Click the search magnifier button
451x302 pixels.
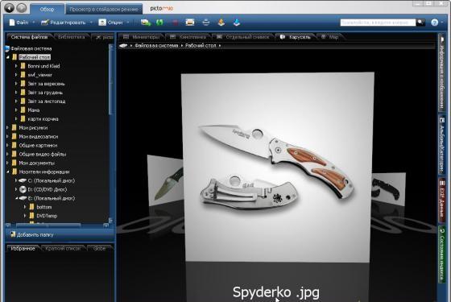click(x=420, y=23)
